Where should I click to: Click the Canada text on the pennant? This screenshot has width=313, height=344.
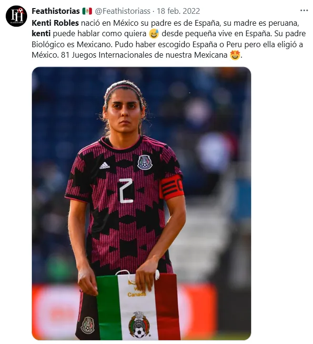[137, 294]
